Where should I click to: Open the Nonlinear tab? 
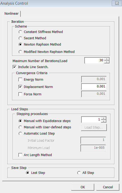coord(12,14)
